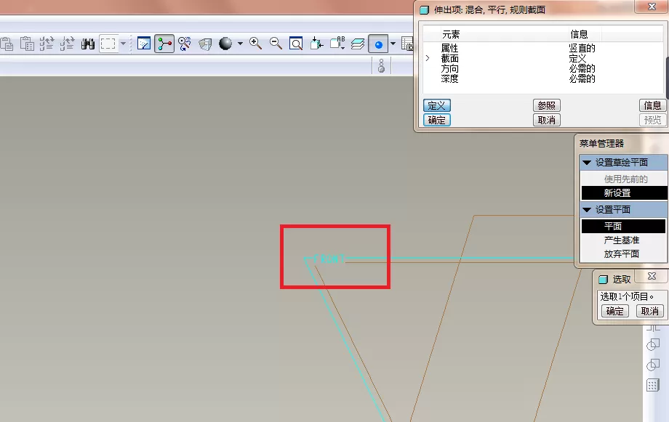
Task: Click the layers stack icon
Action: click(x=358, y=44)
